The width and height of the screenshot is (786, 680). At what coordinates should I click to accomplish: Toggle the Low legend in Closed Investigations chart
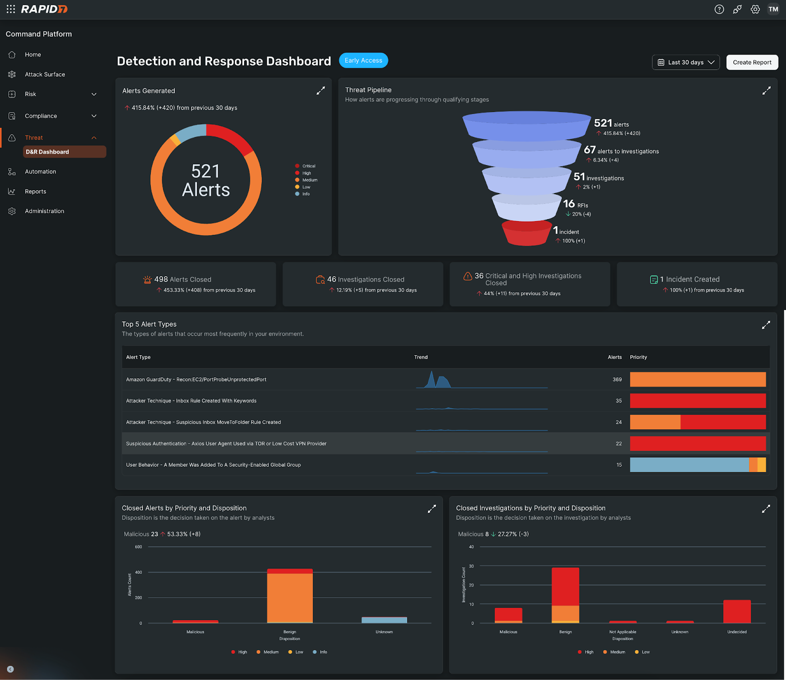tap(642, 652)
